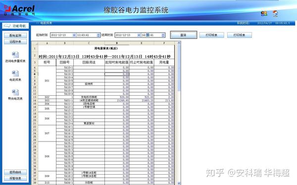Screen dimensions: 297x185
Task: Click the 功能导航 tab
Action: 15,26
